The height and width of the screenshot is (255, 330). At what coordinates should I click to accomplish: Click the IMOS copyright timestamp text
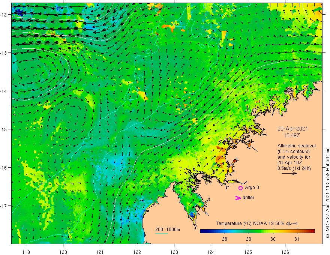[327, 193]
